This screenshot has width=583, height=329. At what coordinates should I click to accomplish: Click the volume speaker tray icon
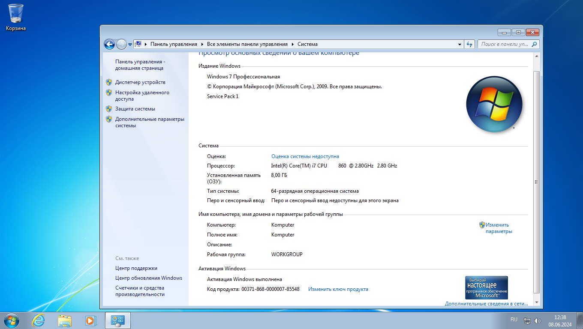pyautogui.click(x=538, y=320)
